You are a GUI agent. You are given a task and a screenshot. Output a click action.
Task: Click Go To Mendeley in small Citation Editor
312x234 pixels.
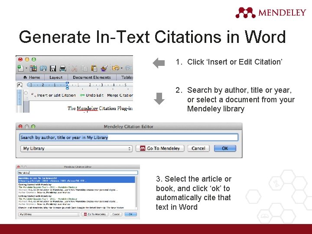tap(95, 214)
